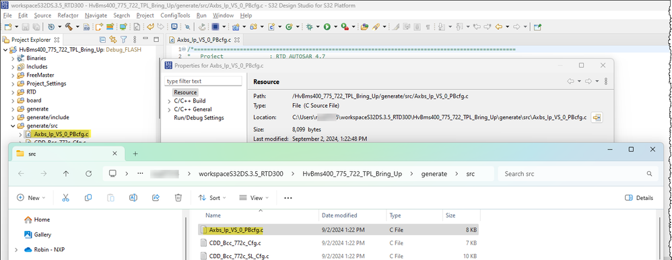Viewport: 672px width, 260px height.
Task: Click Cut scissors icon in File Explorer
Action: point(65,197)
